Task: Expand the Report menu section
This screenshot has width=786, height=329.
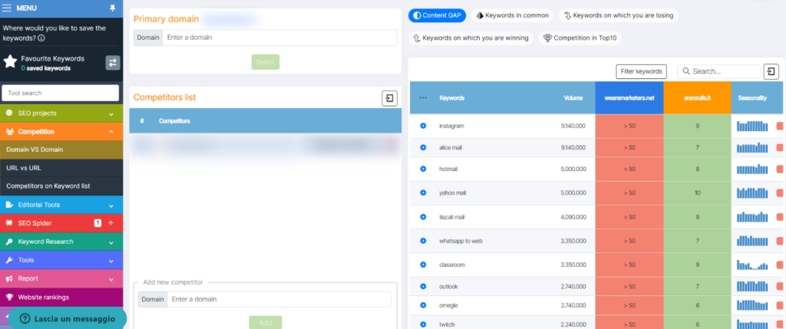Action: (61, 278)
